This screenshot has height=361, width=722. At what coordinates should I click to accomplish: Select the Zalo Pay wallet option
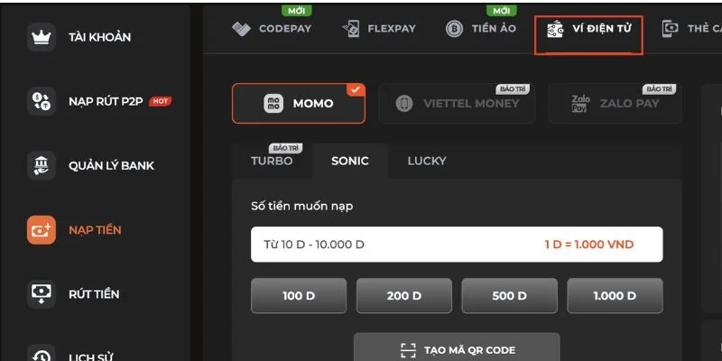(616, 104)
